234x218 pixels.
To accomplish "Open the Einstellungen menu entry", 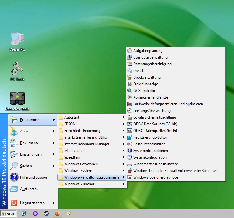I will tap(32, 154).
